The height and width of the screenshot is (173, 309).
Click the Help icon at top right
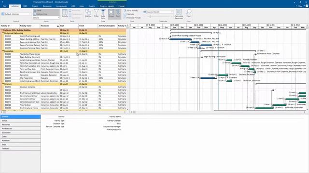(307, 6)
